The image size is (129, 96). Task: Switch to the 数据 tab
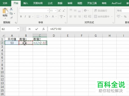(60, 3)
